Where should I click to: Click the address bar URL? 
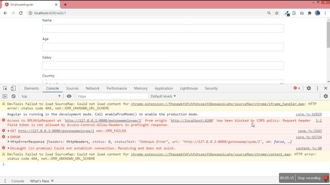[50, 13]
